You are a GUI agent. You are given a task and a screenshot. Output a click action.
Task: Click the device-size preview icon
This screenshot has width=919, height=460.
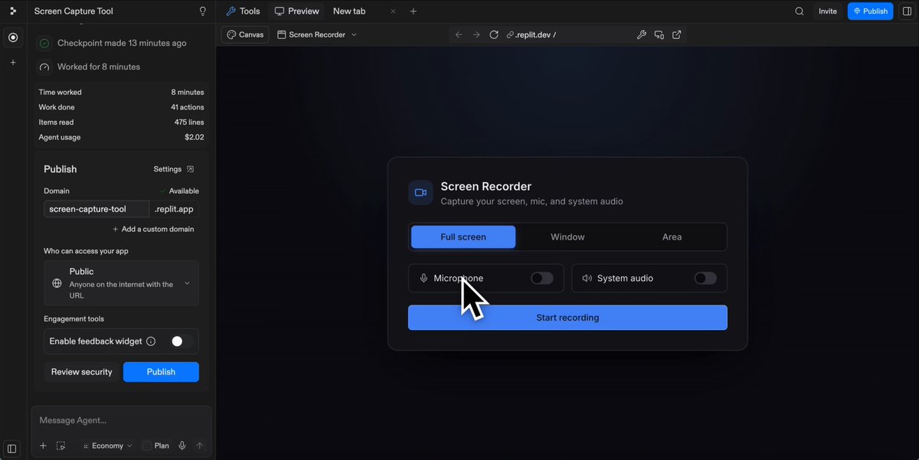pos(659,34)
